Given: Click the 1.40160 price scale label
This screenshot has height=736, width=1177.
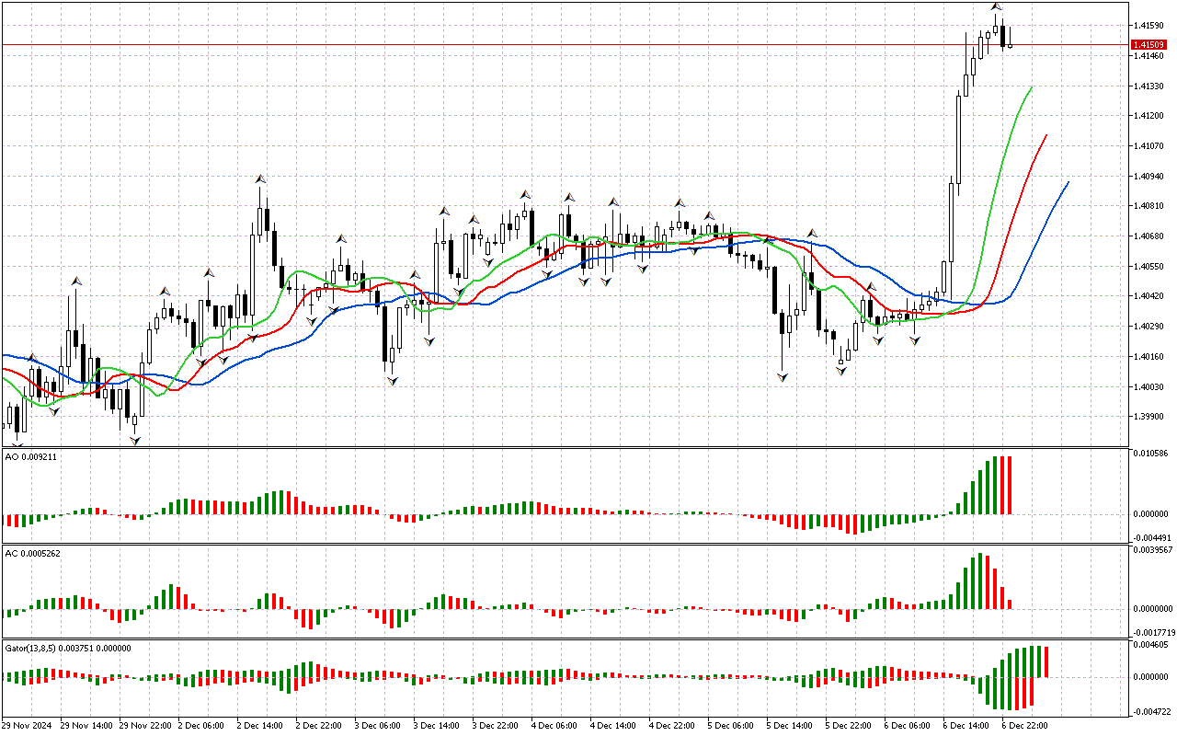Looking at the screenshot, I should point(1148,357).
